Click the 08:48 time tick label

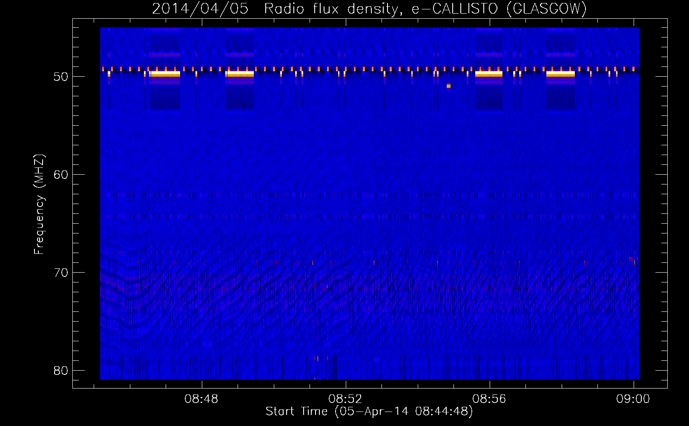click(201, 399)
